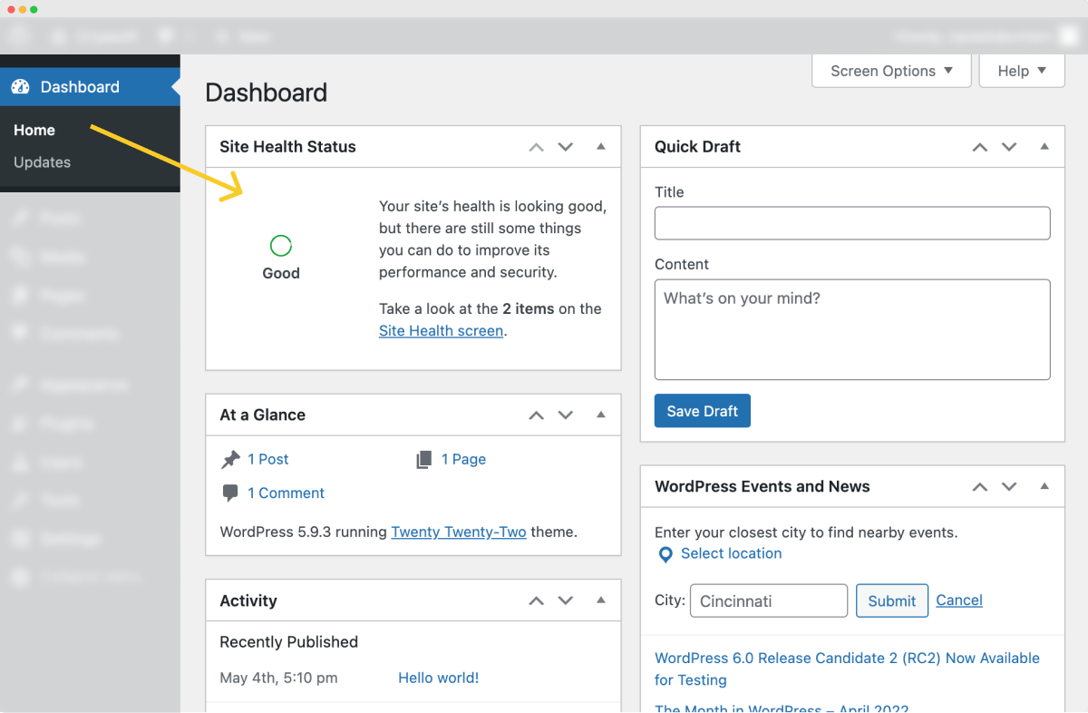
Task: Focus the Quick Draft Title field
Action: click(852, 223)
